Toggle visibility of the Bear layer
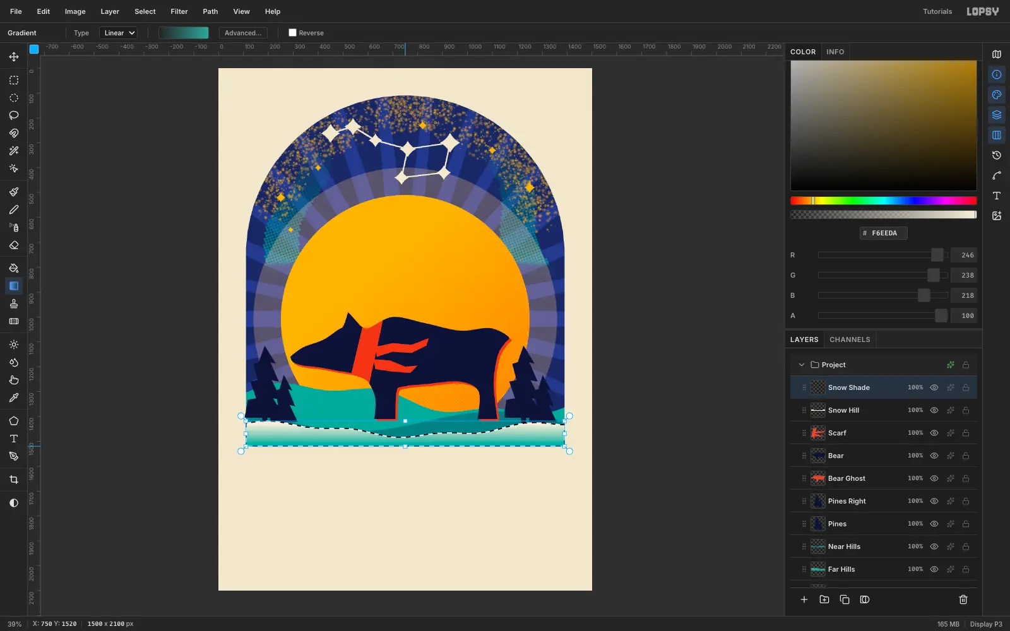 pos(934,456)
